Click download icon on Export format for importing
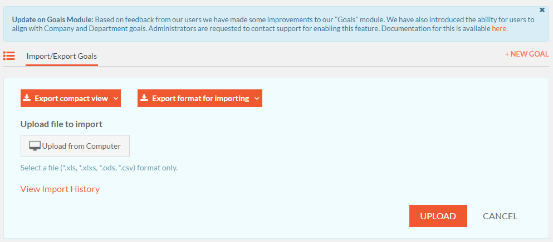This screenshot has height=242, width=553. tap(144, 98)
